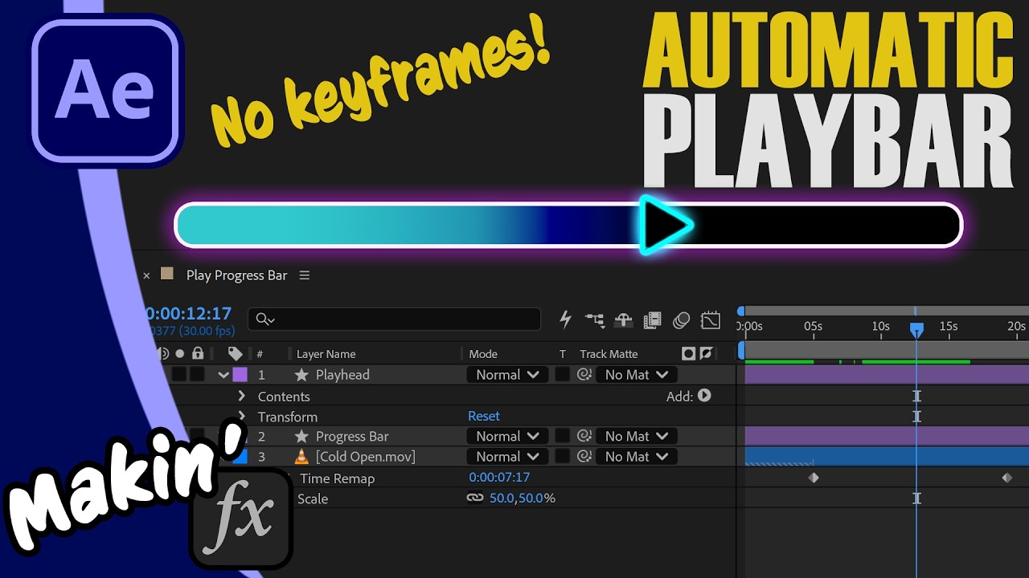
Task: Expand the Contents property group
Action: 241,396
